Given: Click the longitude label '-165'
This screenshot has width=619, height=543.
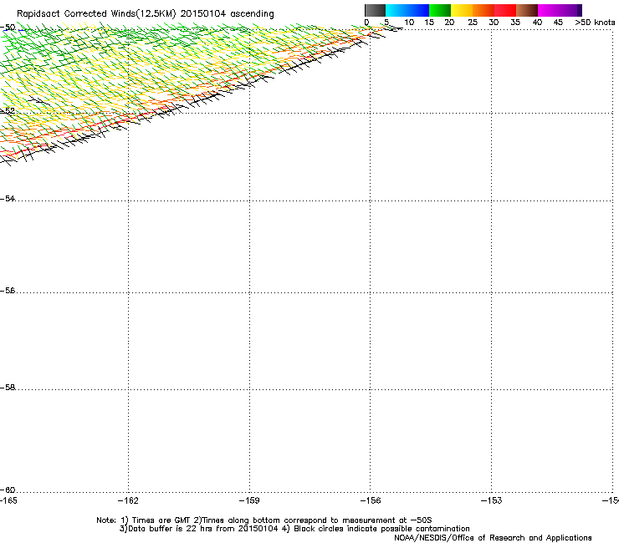Looking at the screenshot, I should pos(8,500).
